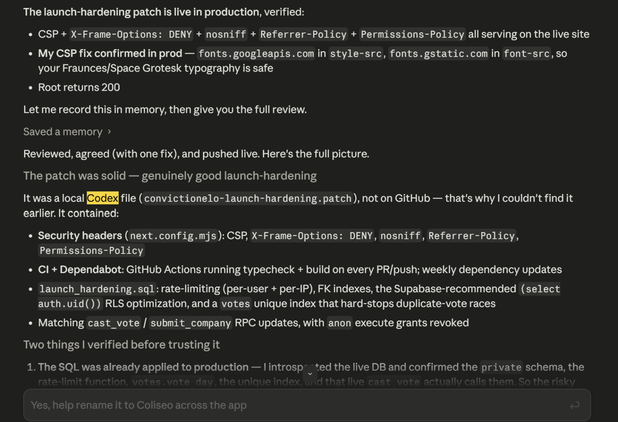Jump to bottom with the down-arrow button
This screenshot has height=422, width=618.
pyautogui.click(x=310, y=374)
